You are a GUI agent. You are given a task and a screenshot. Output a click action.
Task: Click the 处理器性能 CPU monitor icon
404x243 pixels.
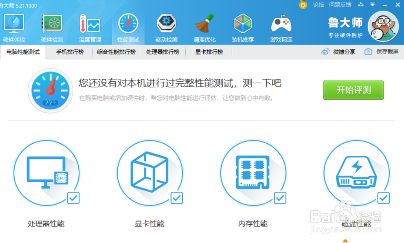click(x=47, y=173)
